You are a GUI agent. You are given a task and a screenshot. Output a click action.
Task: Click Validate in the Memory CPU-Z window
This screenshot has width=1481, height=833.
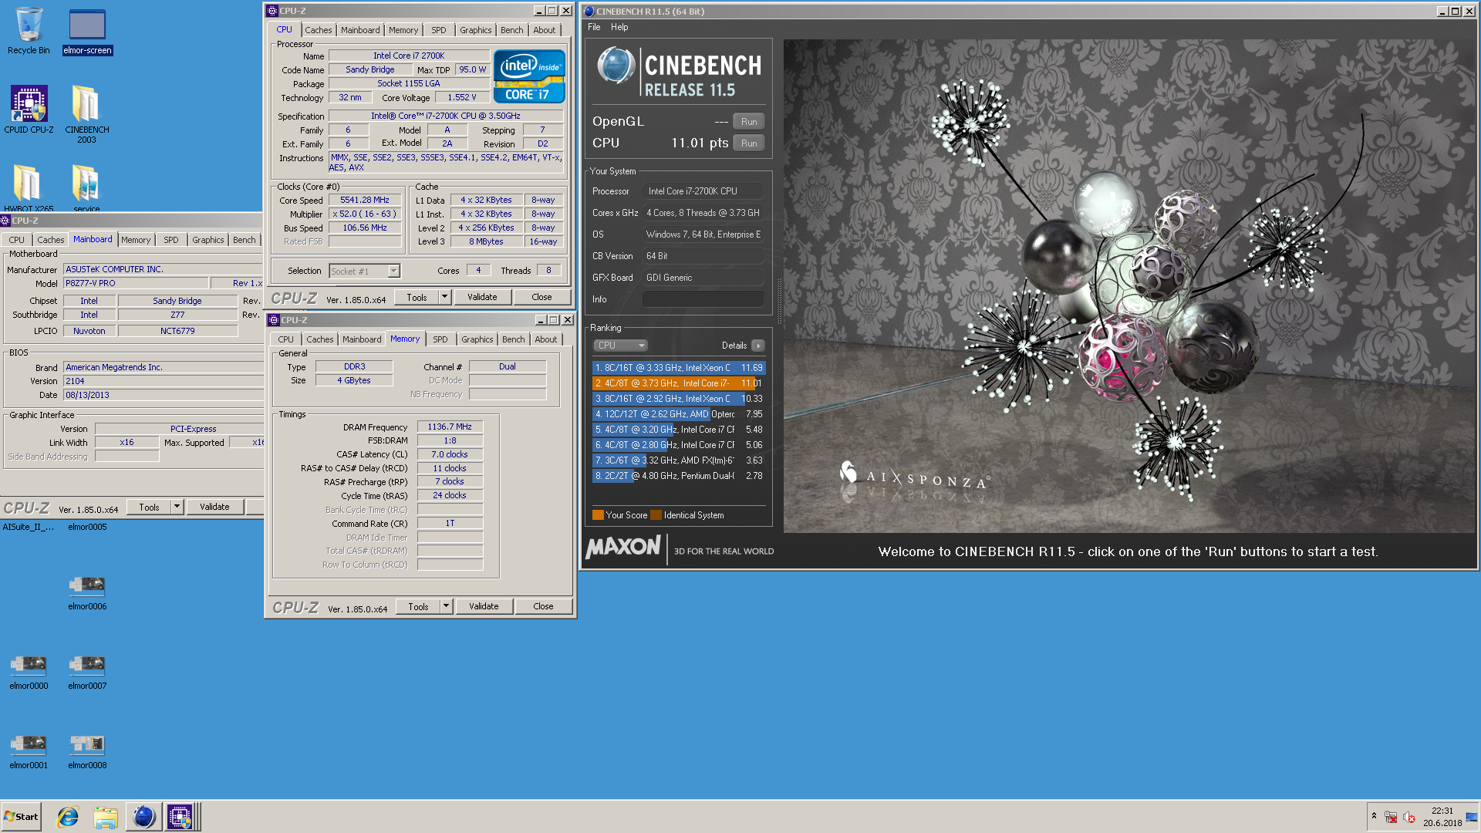484,607
